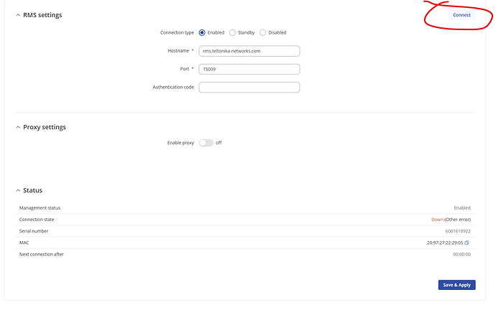Image resolution: width=496 pixels, height=310 pixels.
Task: Select the Disabled connection type
Action: 263,32
